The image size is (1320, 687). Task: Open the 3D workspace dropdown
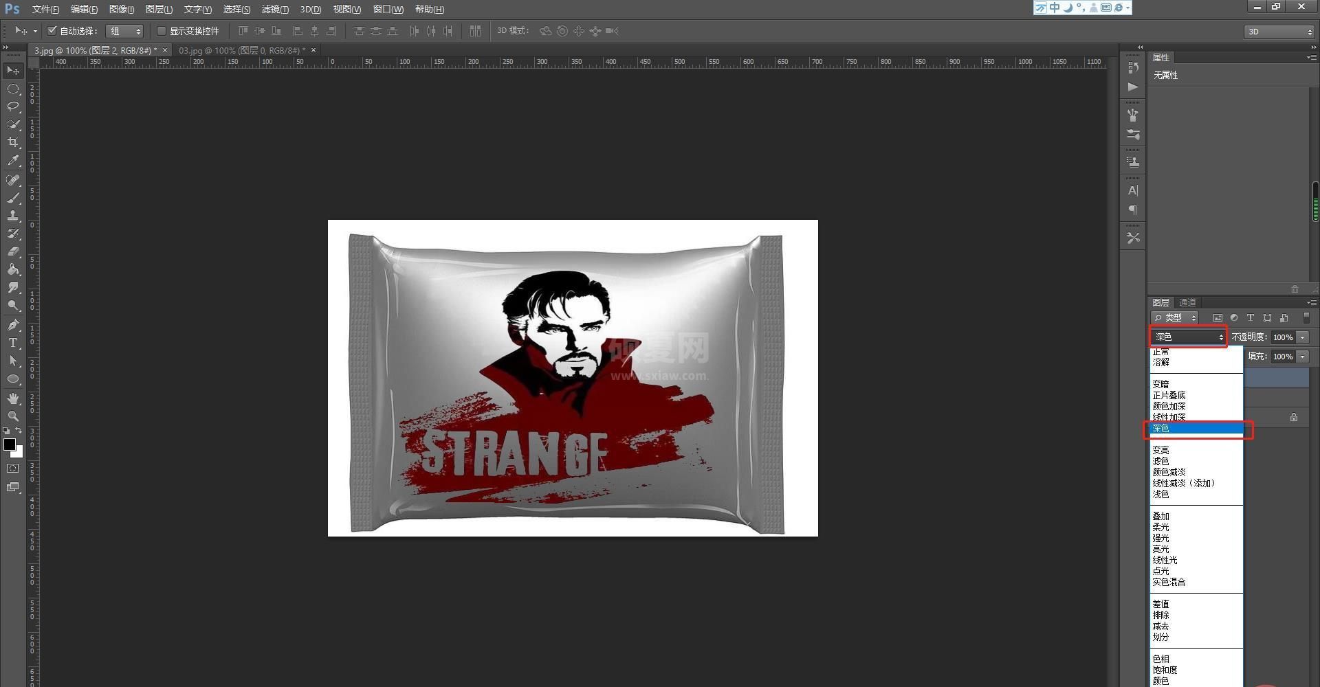point(1279,32)
